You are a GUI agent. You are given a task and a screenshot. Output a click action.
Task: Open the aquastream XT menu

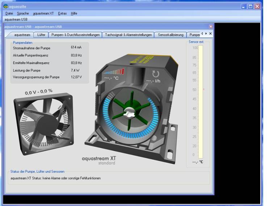pyautogui.click(x=43, y=13)
